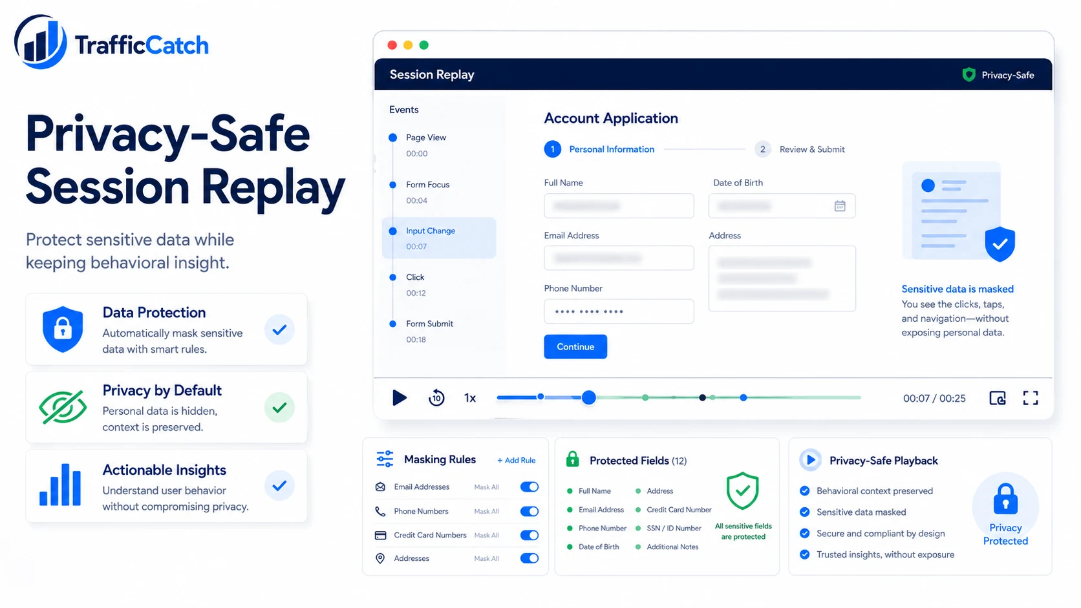Click the TrafficCatch logo icon
Image resolution: width=1081 pixels, height=608 pixels.
[x=40, y=42]
